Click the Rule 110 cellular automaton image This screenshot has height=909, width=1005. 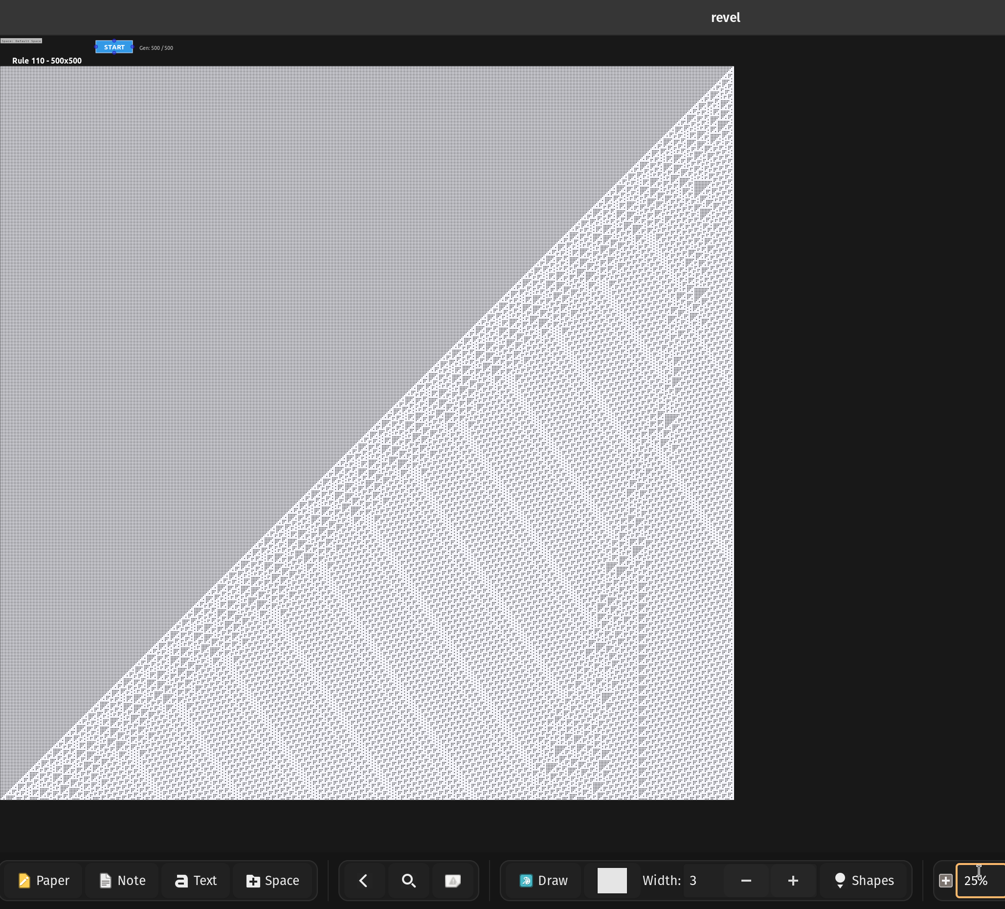pyautogui.click(x=367, y=433)
